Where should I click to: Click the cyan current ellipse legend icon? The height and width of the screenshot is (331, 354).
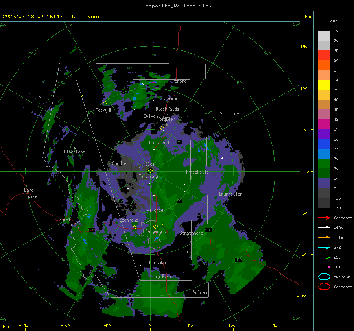coord(324,277)
